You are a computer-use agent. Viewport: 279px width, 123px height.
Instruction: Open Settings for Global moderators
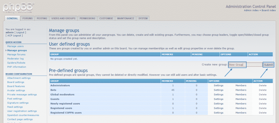219,94
